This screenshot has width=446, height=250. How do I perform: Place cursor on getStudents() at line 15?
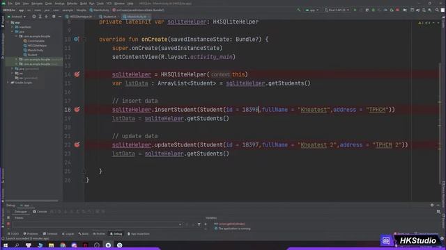(289, 83)
